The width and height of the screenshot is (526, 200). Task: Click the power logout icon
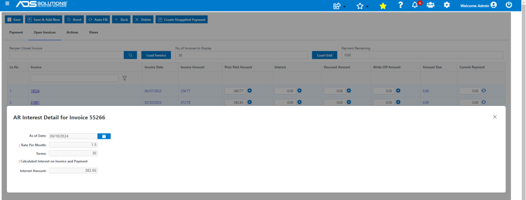click(509, 5)
